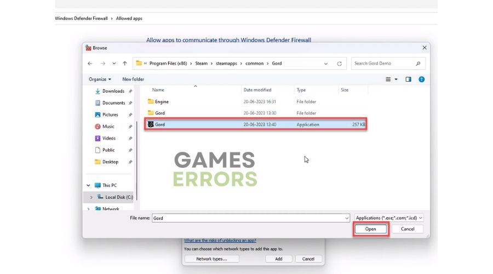Open help with the blue question icon

coord(422,79)
